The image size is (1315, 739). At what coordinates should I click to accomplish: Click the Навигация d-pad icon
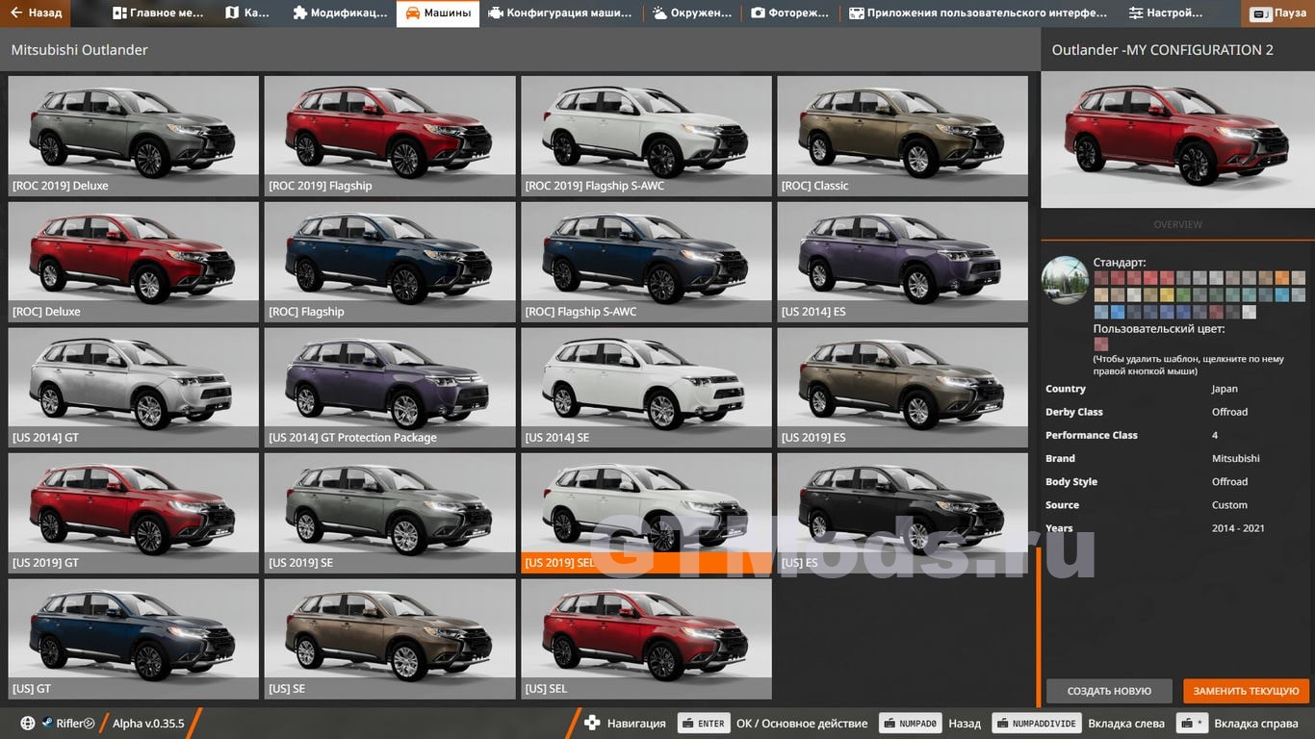(593, 723)
